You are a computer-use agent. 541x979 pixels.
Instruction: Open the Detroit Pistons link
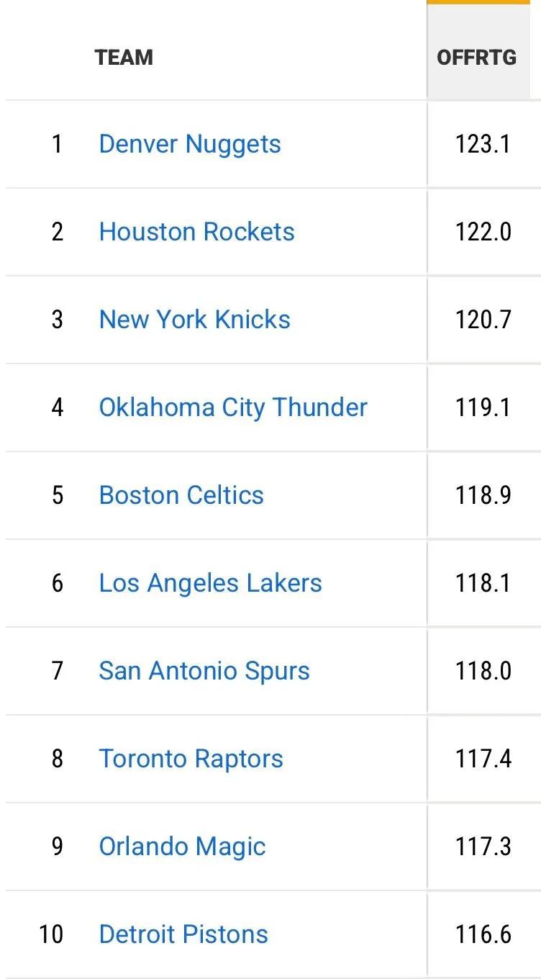[x=183, y=934]
